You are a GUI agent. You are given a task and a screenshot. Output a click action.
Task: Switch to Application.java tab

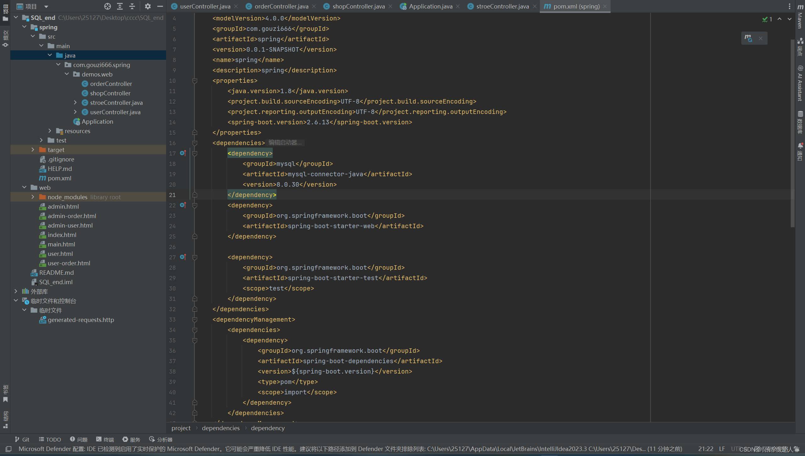pyautogui.click(x=430, y=6)
